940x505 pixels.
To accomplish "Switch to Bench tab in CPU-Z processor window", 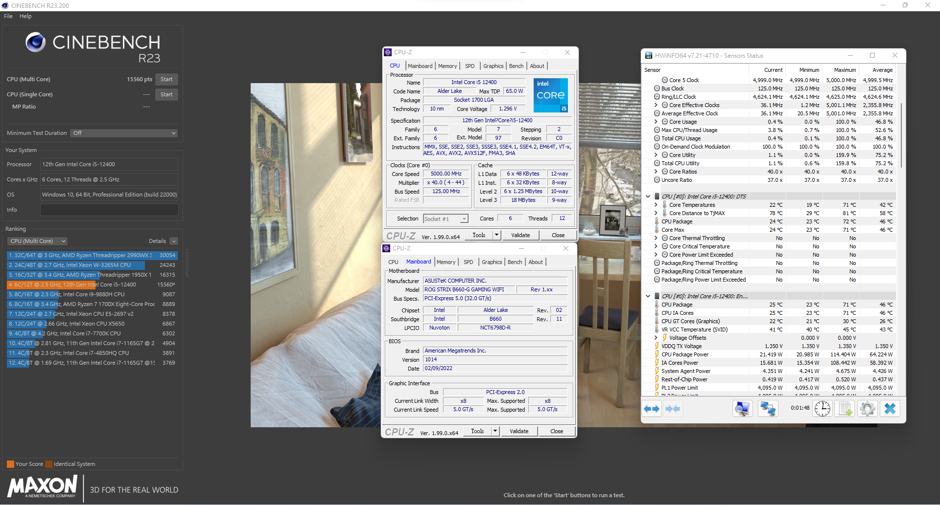I will (517, 66).
